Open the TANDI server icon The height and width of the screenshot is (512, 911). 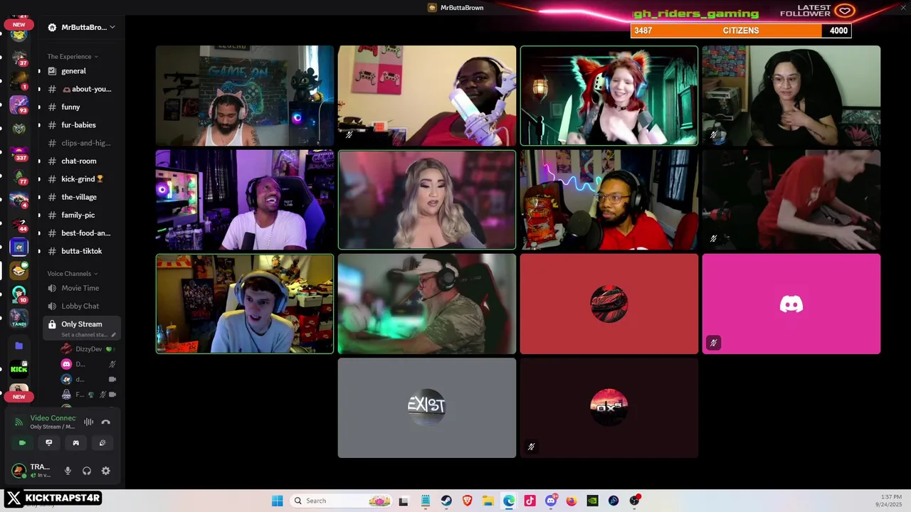point(19,319)
